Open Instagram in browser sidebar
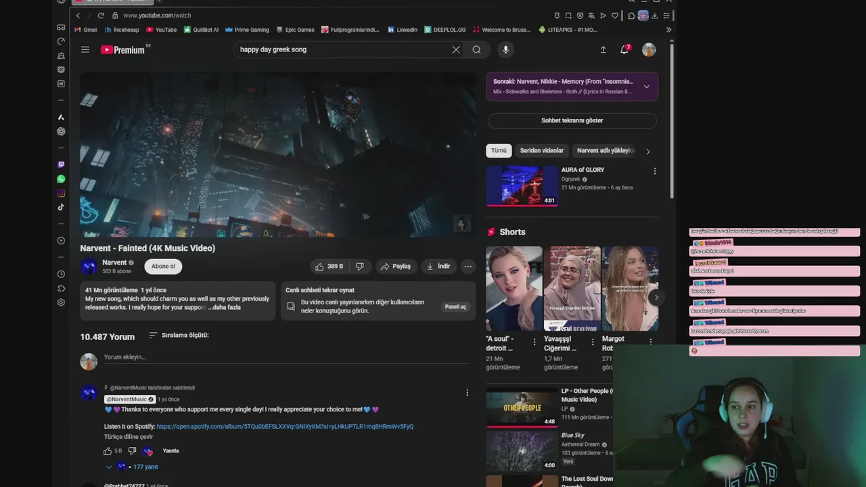The image size is (866, 487). [61, 193]
